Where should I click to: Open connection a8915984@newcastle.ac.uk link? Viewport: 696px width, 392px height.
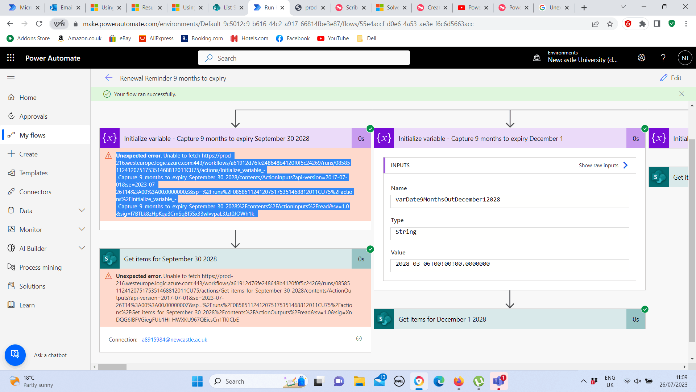click(x=174, y=340)
